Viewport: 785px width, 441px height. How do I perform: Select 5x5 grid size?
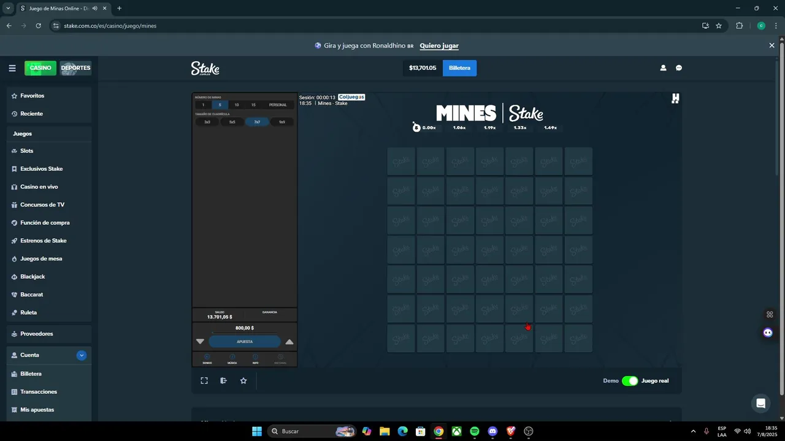coord(232,122)
